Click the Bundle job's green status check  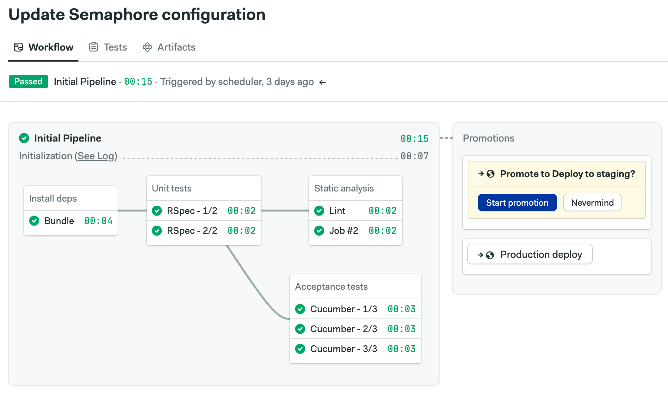pos(34,221)
